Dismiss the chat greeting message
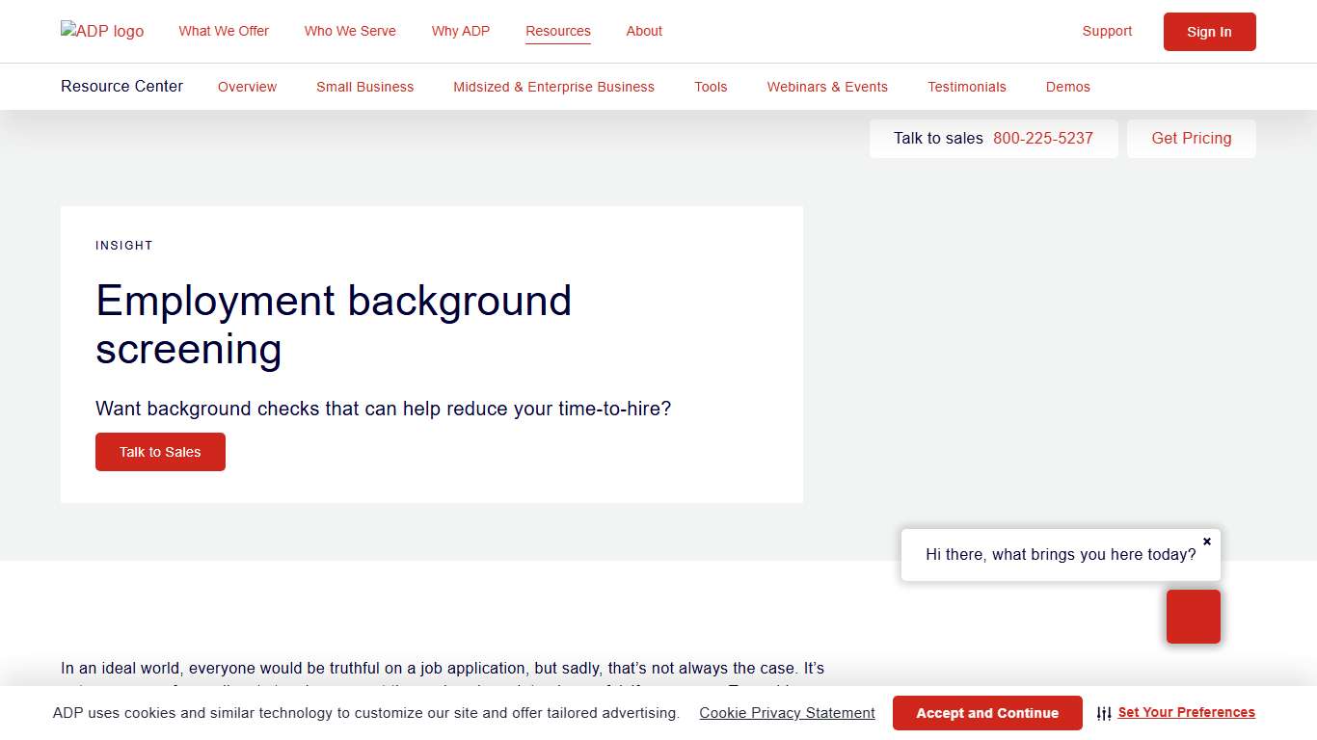This screenshot has width=1317, height=740. point(1206,542)
